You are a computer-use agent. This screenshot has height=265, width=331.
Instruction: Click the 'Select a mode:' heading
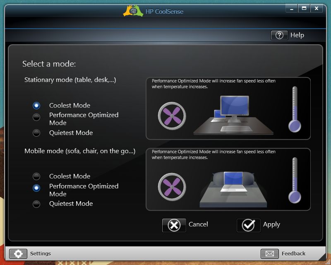click(49, 64)
